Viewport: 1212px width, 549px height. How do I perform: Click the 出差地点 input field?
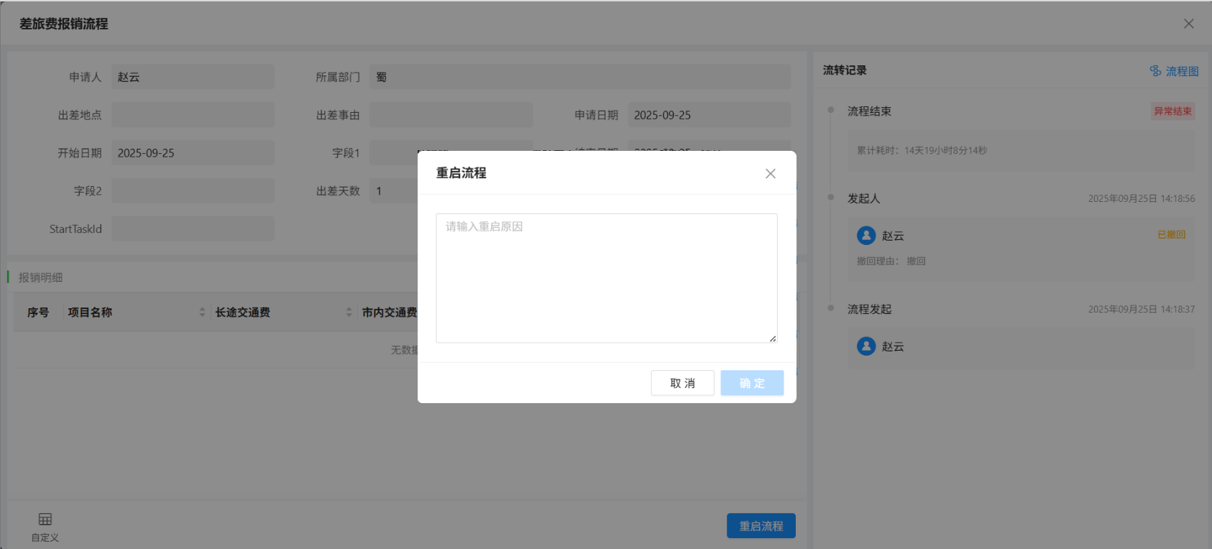tap(193, 115)
